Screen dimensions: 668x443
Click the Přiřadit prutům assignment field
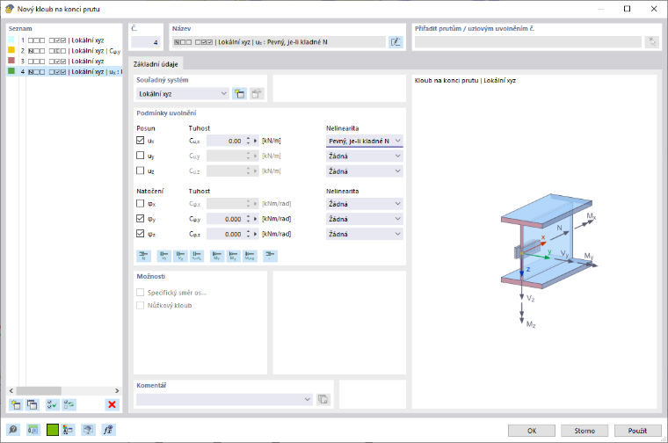[528, 41]
